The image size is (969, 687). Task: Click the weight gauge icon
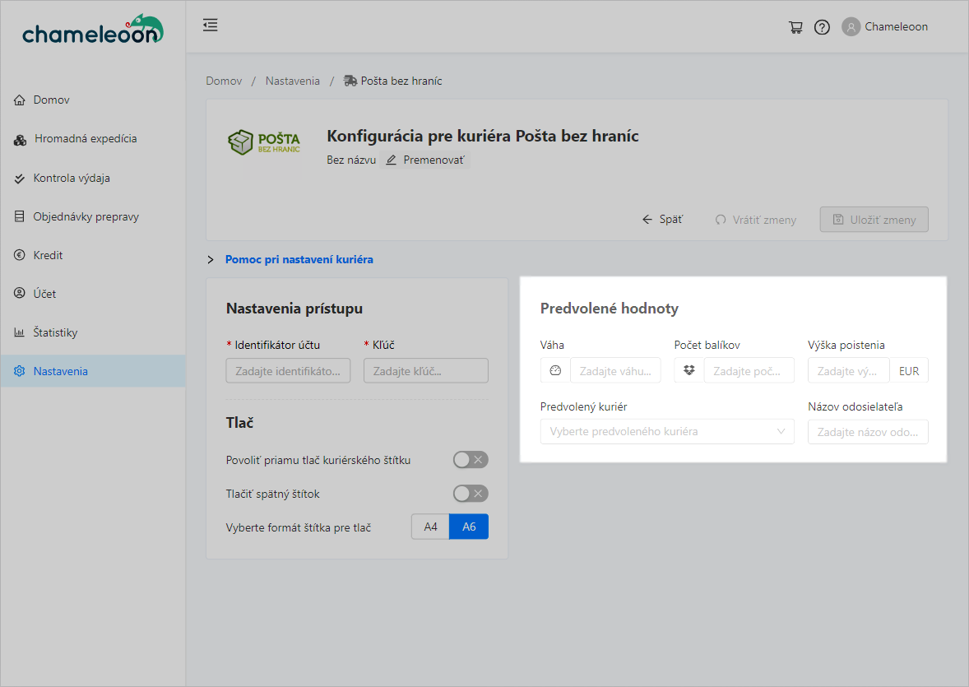pyautogui.click(x=555, y=371)
